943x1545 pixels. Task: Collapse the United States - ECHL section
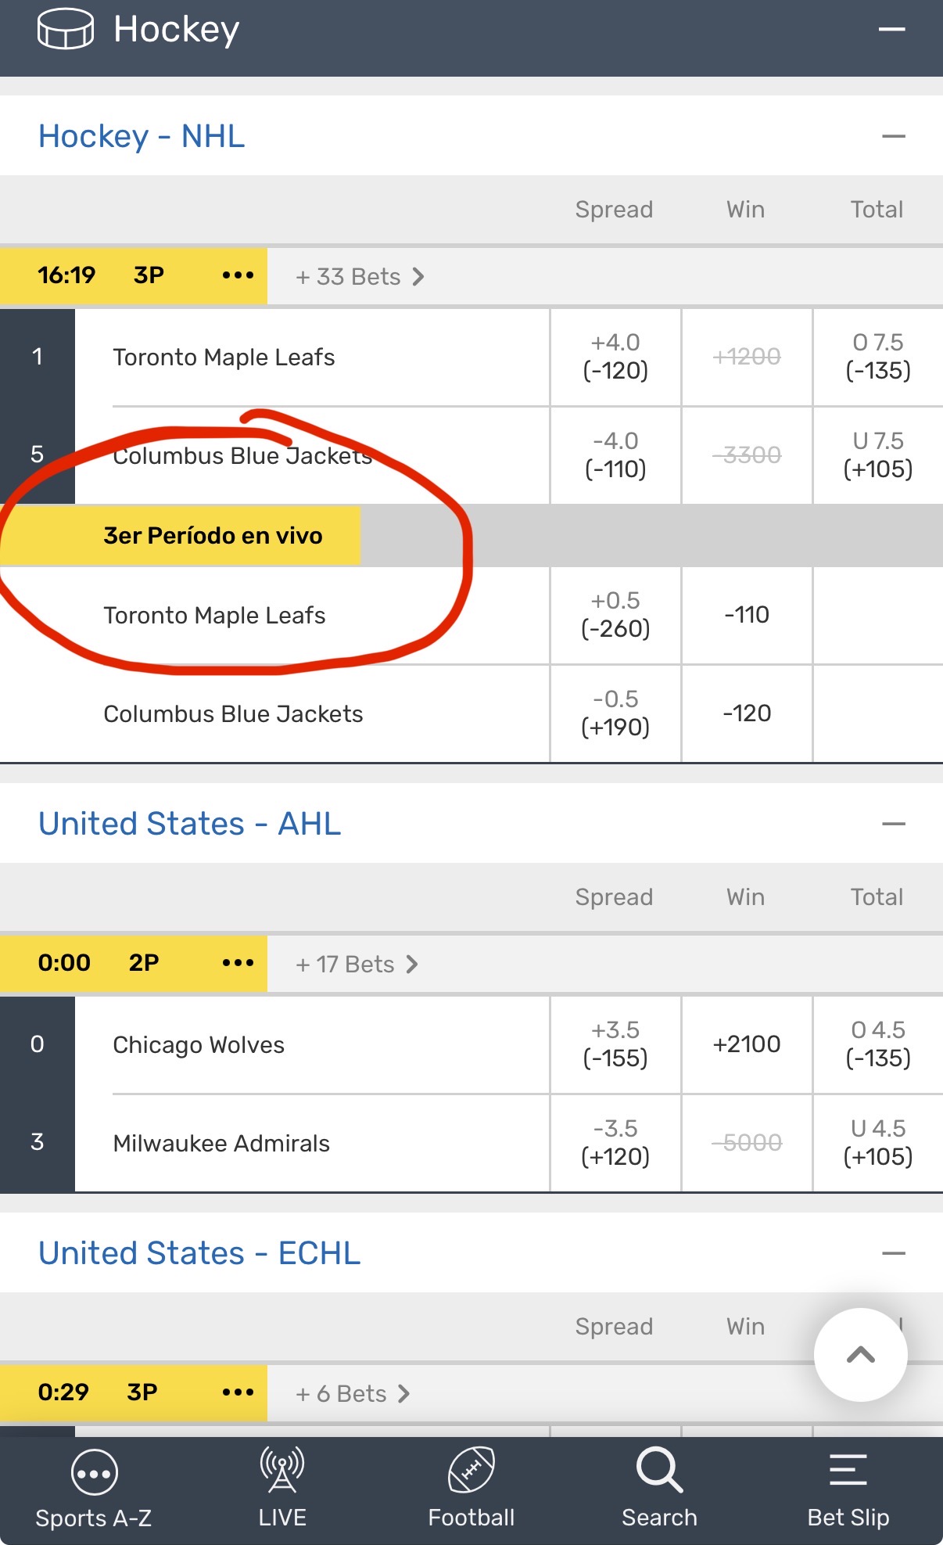[x=893, y=1253]
